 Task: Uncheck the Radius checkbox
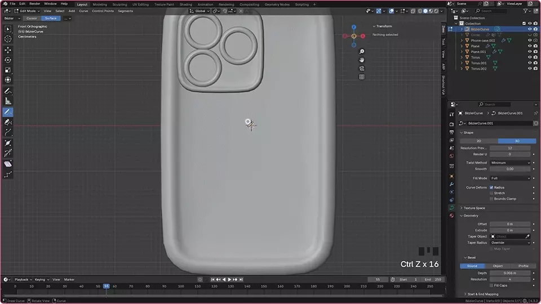(491, 187)
